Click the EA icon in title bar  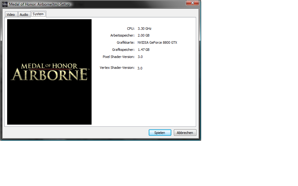click(5, 4)
